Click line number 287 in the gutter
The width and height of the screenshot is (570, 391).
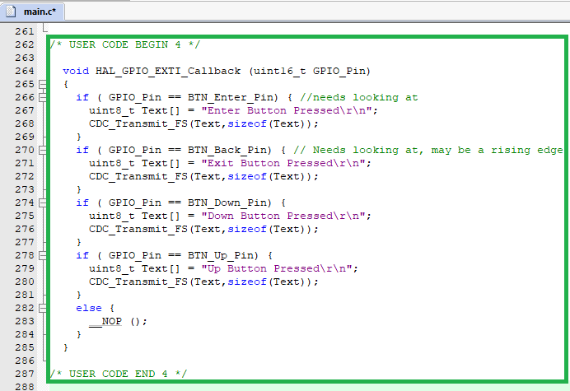tap(25, 374)
